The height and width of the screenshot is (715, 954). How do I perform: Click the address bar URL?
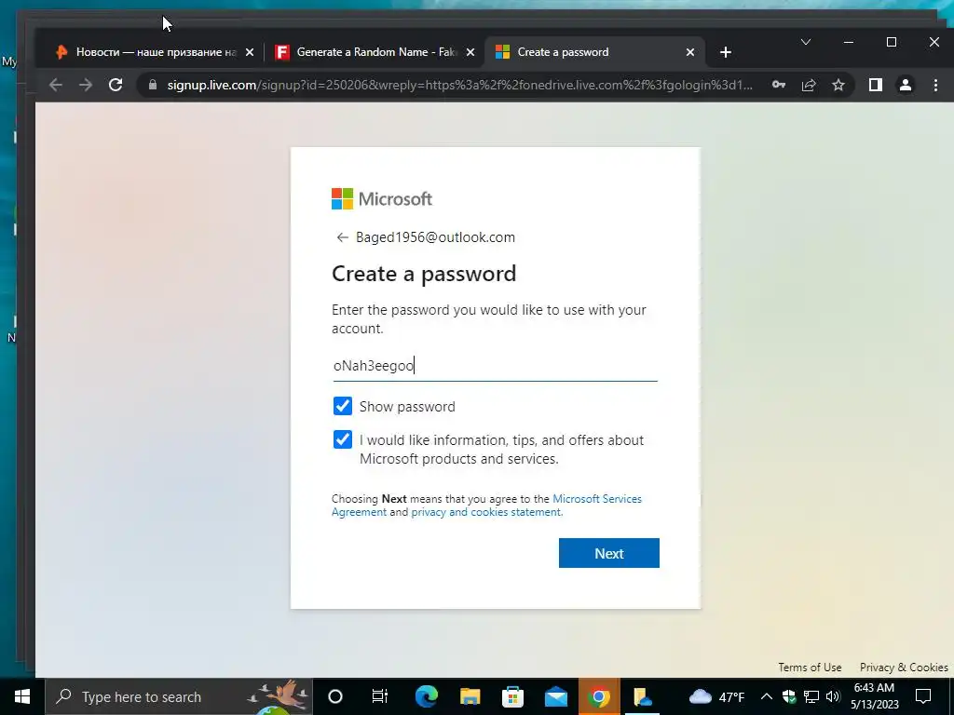pos(460,85)
